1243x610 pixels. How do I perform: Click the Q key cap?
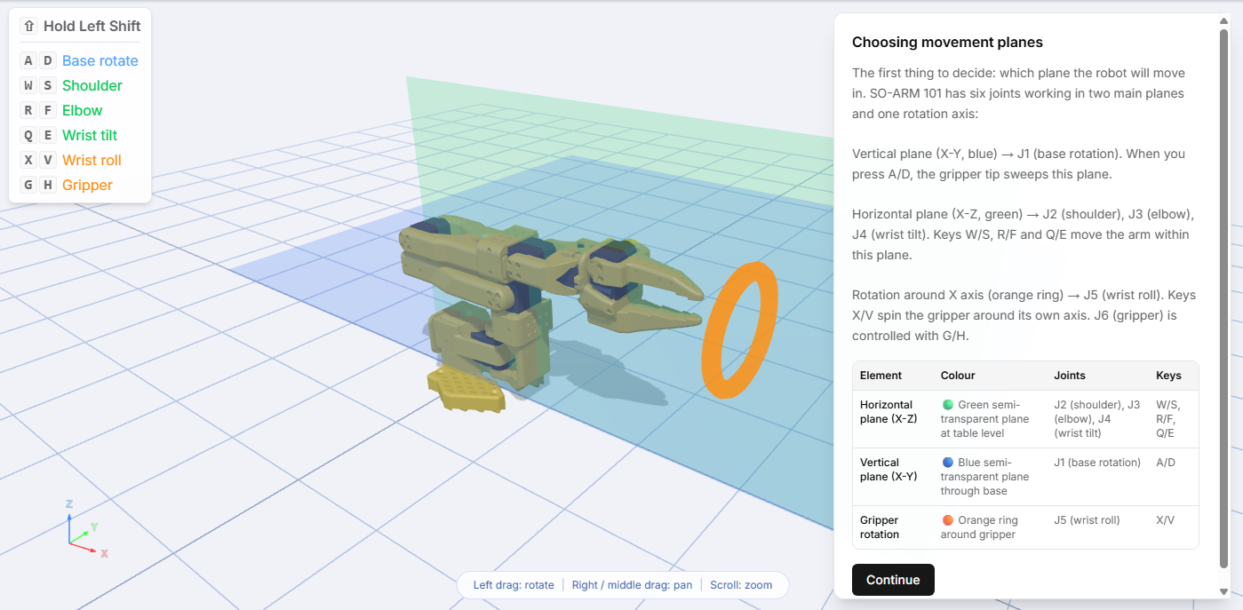point(28,135)
